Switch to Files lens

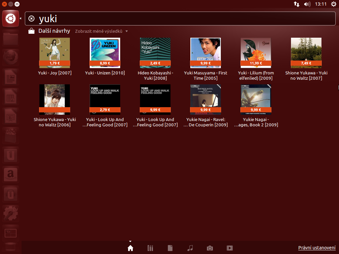pyautogui.click(x=170, y=248)
